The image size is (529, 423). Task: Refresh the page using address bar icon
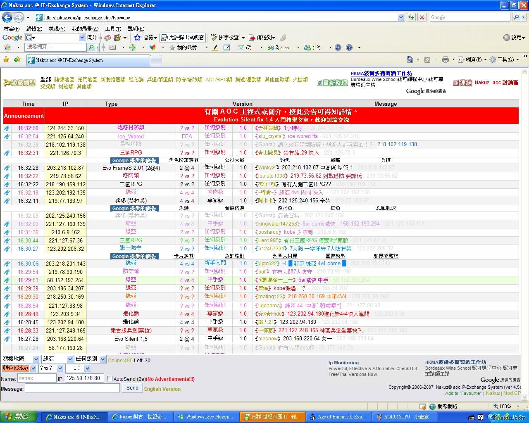(411, 17)
